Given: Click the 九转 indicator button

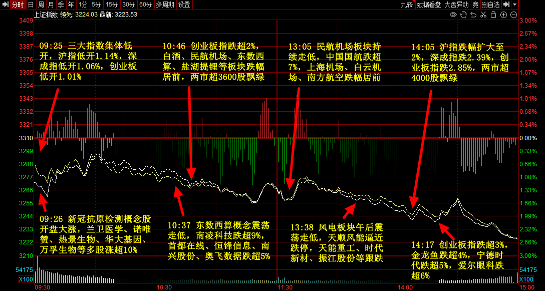Looking at the screenshot, I should point(407,5).
